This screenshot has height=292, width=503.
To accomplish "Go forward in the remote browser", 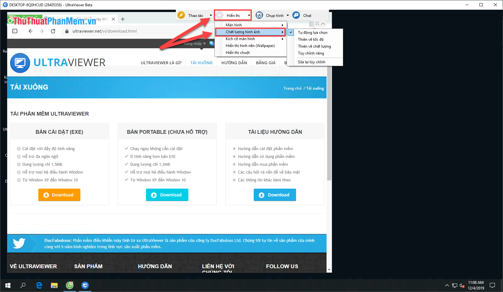I will [42, 31].
